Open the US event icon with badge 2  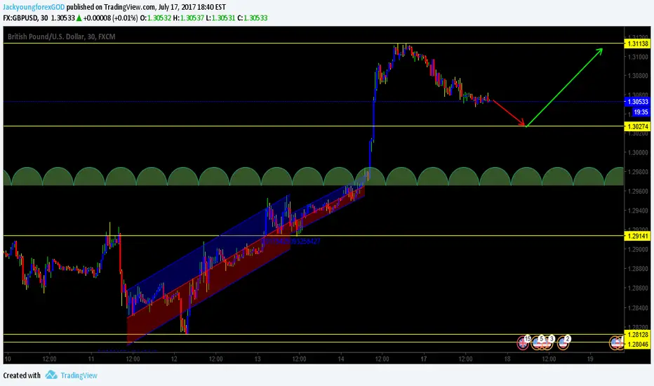563,343
